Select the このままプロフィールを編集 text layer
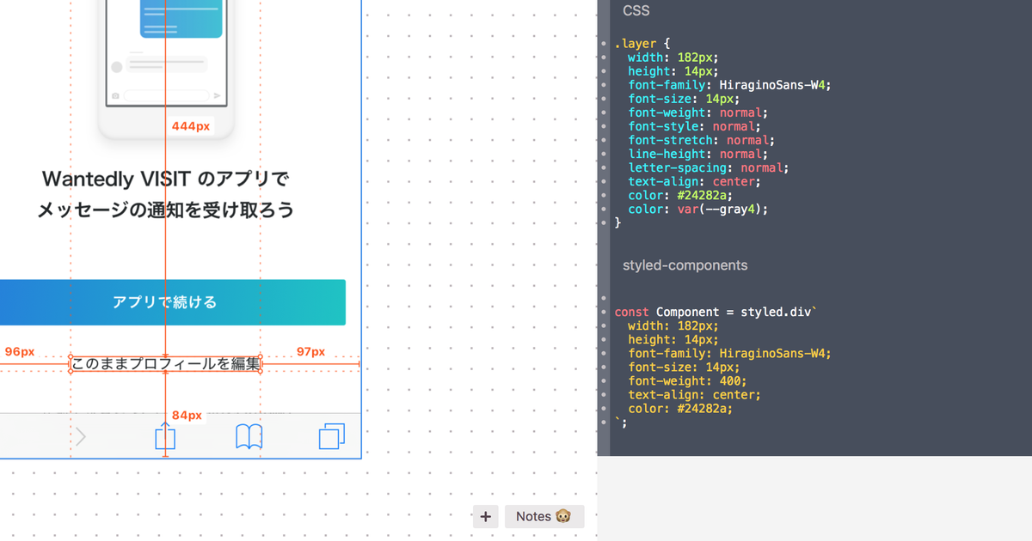This screenshot has width=1032, height=541. [x=165, y=364]
